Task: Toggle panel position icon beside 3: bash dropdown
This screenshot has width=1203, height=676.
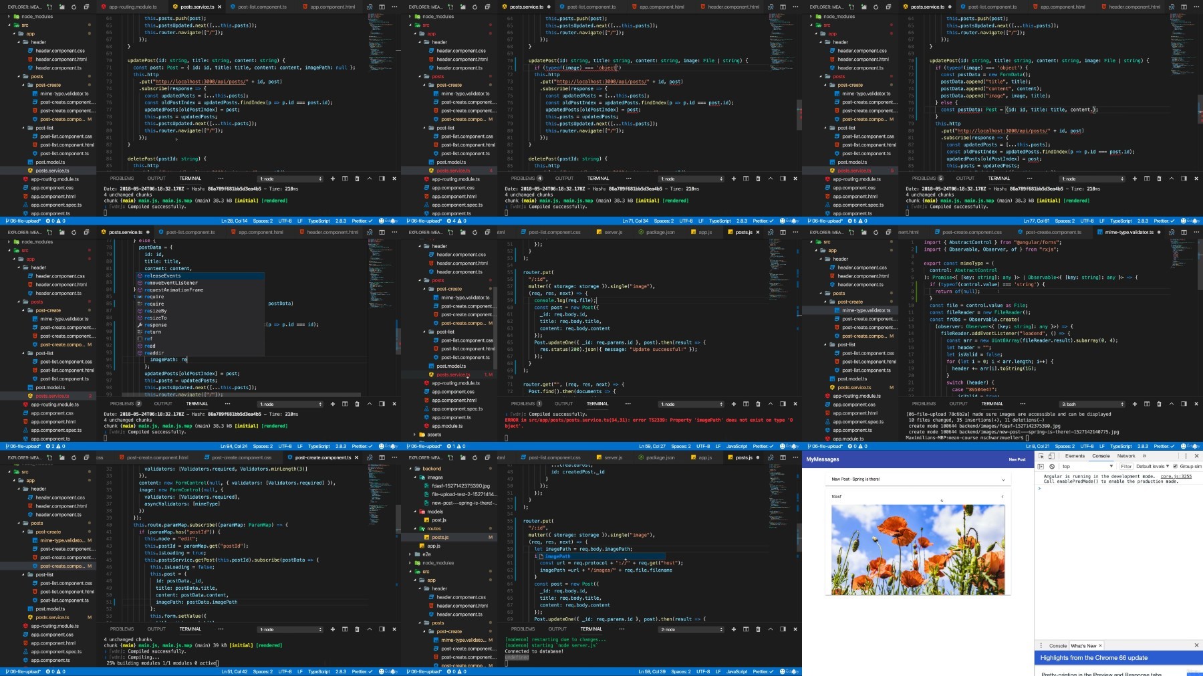Action: (x=1184, y=404)
